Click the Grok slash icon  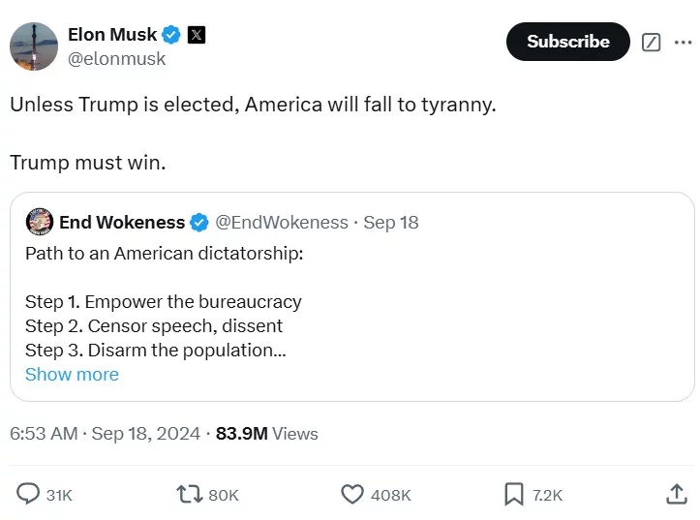click(x=652, y=43)
